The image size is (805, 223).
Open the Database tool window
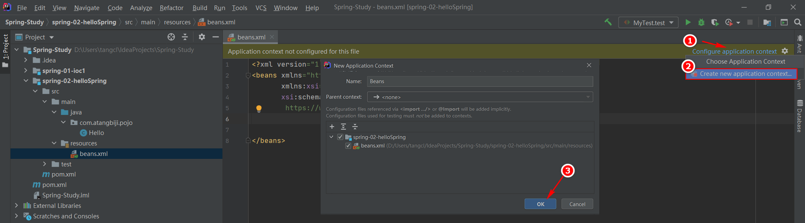click(800, 116)
